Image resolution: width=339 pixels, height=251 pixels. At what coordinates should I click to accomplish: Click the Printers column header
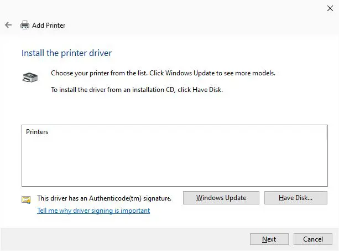37,132
